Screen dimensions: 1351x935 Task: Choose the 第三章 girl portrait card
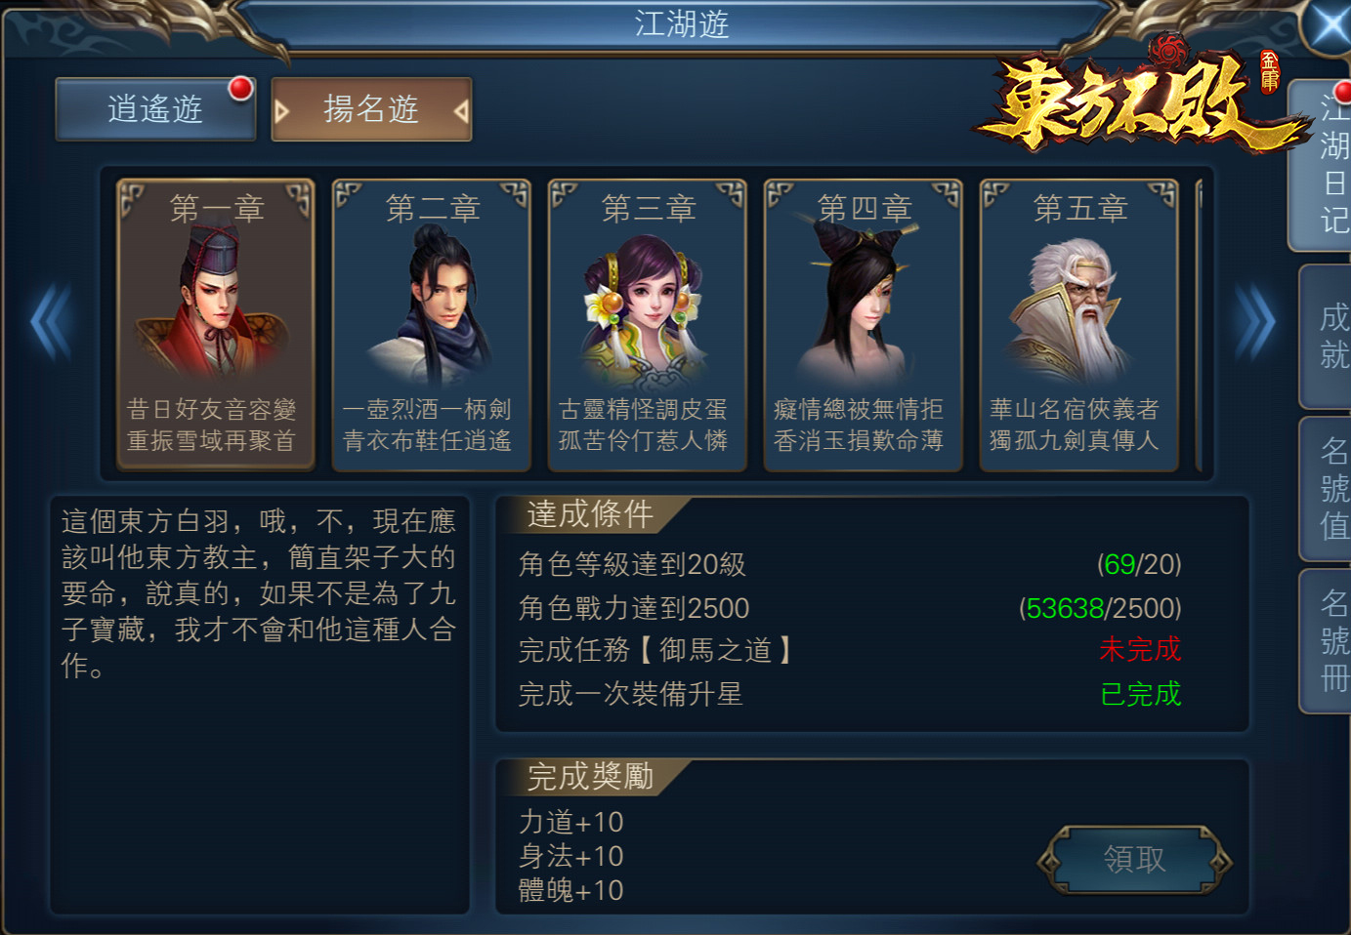[x=648, y=325]
